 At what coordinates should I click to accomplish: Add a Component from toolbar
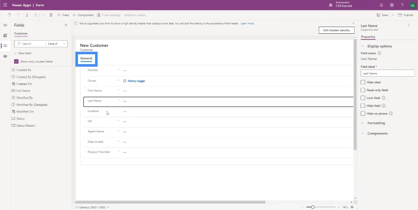83,15
